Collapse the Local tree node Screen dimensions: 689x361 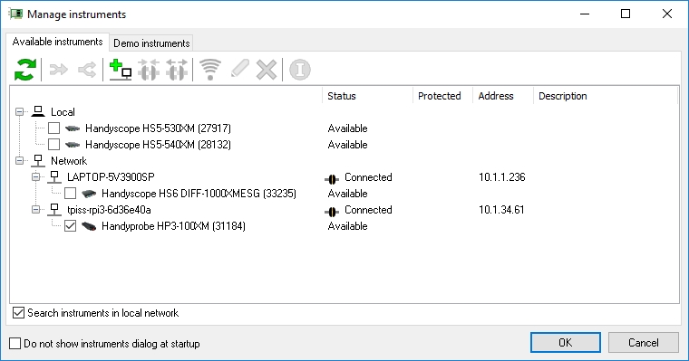tap(19, 112)
